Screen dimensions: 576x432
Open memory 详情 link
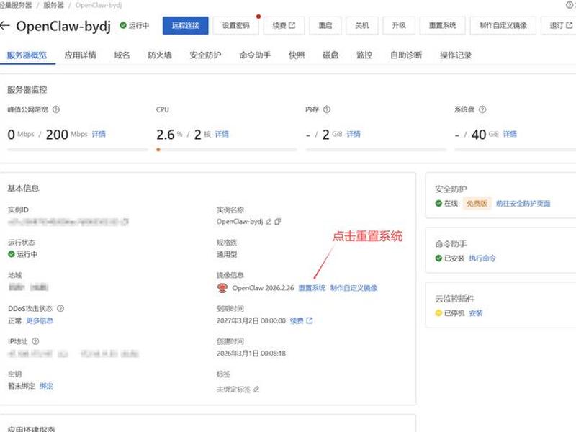354,134
